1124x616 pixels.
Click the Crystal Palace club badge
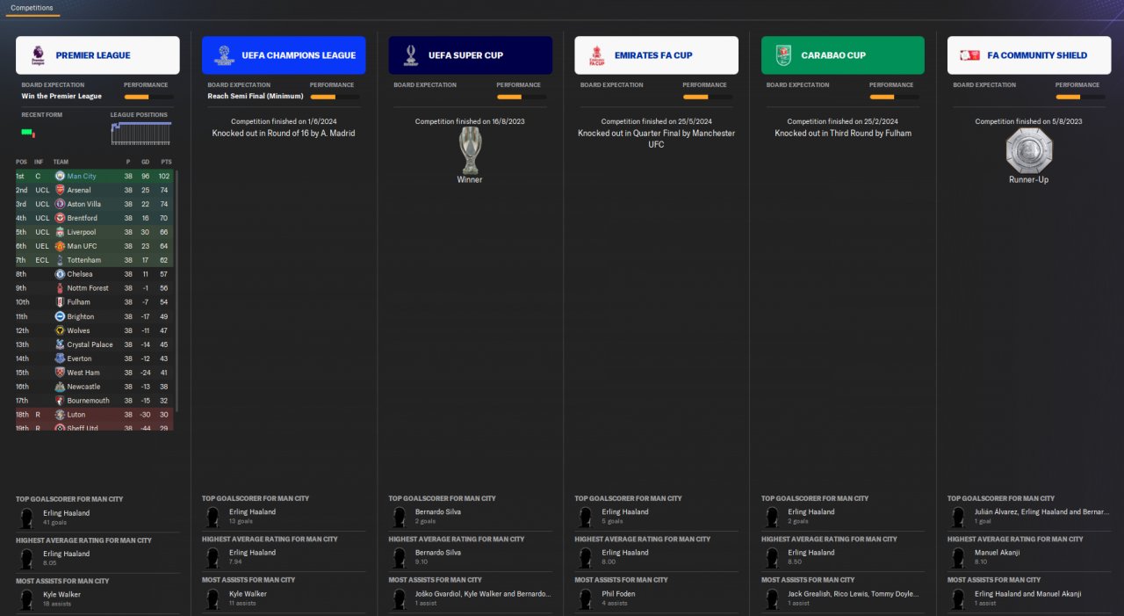click(60, 344)
